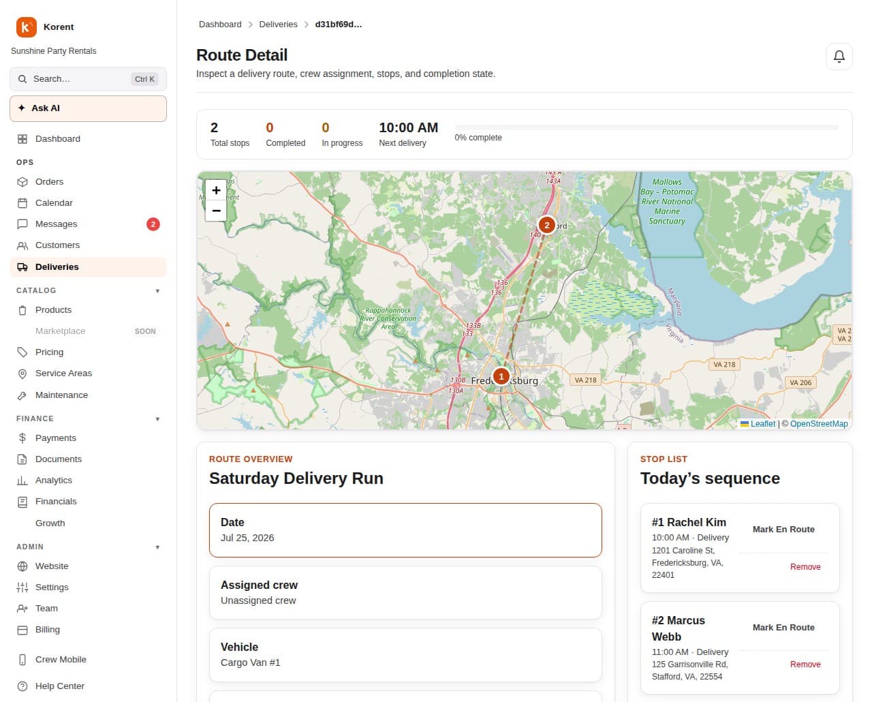This screenshot has width=872, height=702.
Task: Click the Dashboard grid icon
Action: point(22,139)
